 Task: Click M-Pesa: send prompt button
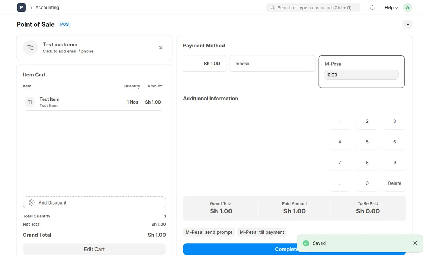209,232
